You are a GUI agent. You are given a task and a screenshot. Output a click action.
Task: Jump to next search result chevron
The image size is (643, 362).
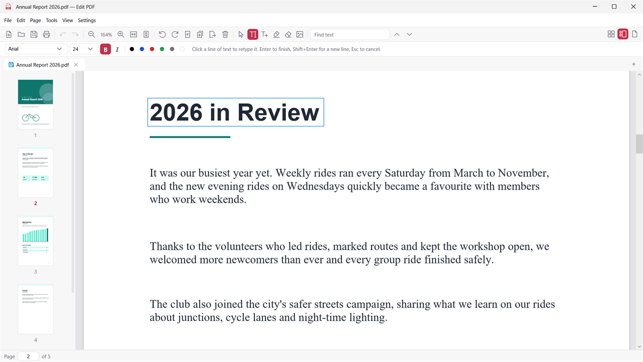(x=410, y=34)
